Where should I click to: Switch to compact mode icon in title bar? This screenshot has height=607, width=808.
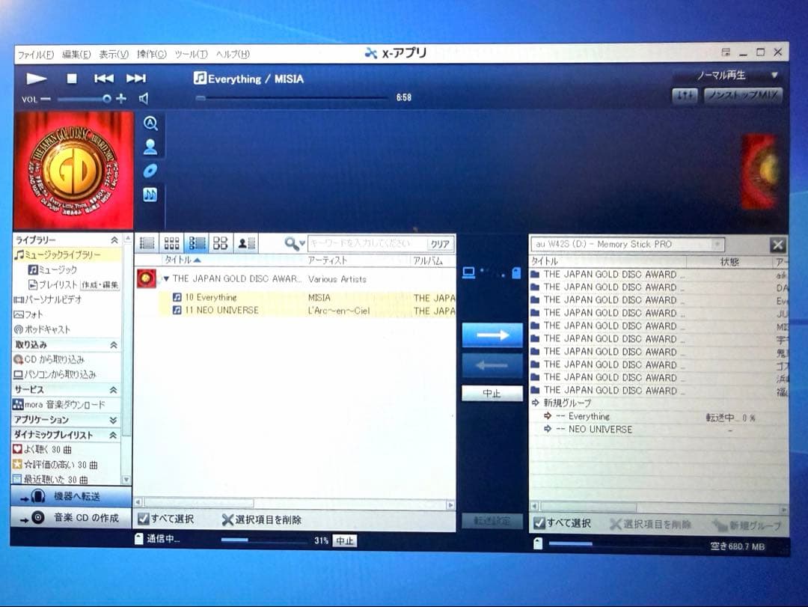click(x=726, y=52)
